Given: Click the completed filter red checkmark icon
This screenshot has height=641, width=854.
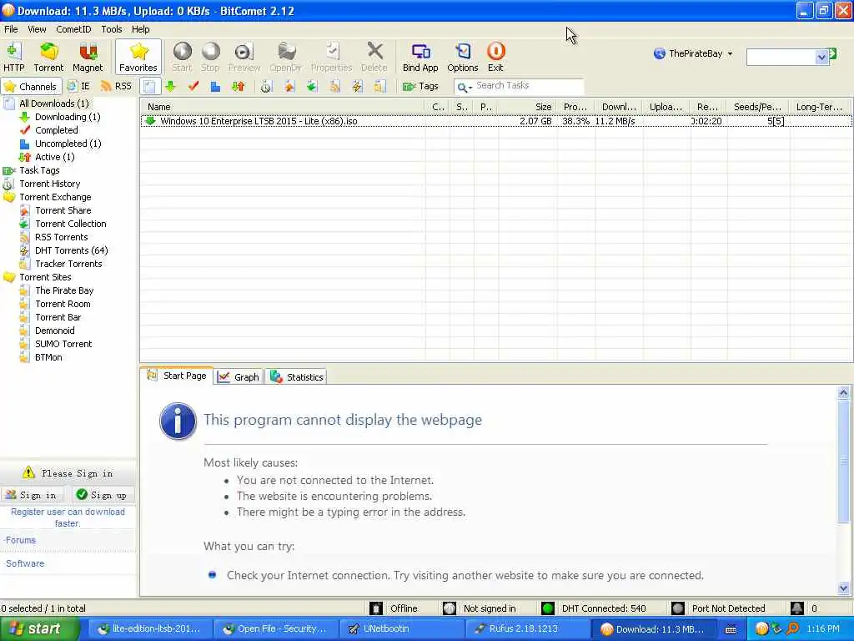Looking at the screenshot, I should (x=193, y=86).
